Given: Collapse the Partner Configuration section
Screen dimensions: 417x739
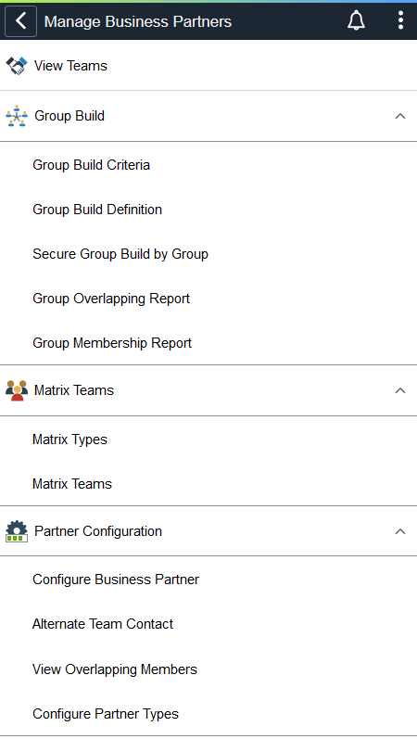Looking at the screenshot, I should coord(400,531).
